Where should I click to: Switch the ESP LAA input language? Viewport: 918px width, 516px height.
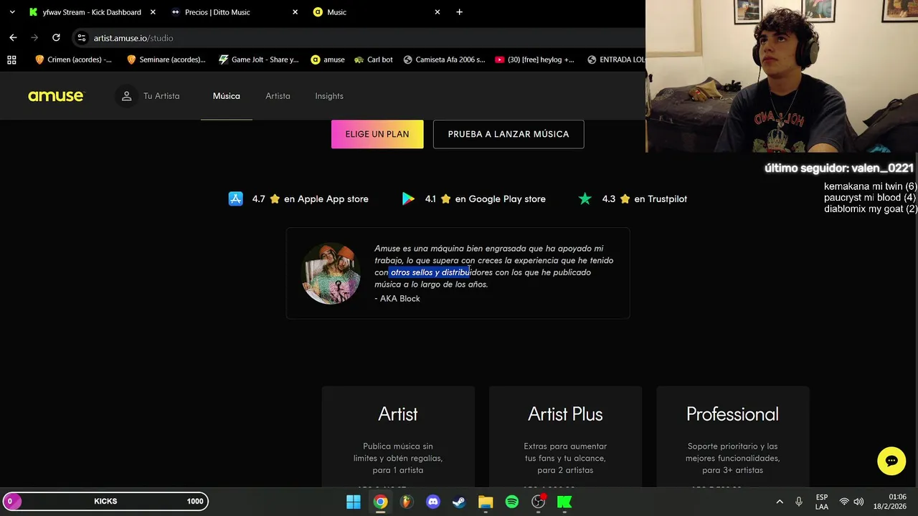tap(822, 502)
